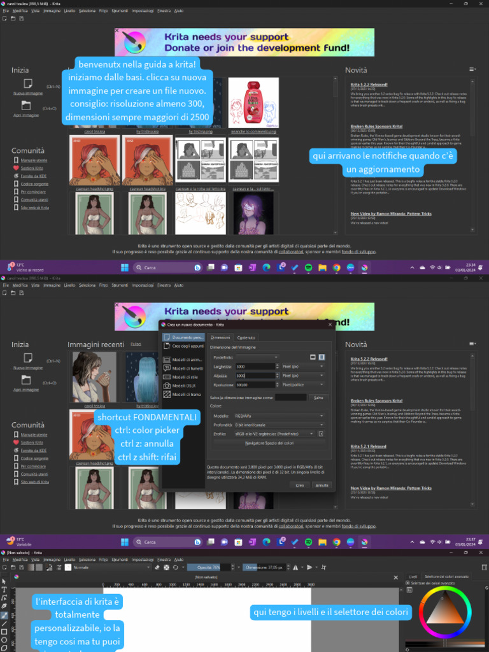Open Modelli di anim... templates
489x652 pixels.
[183, 360]
